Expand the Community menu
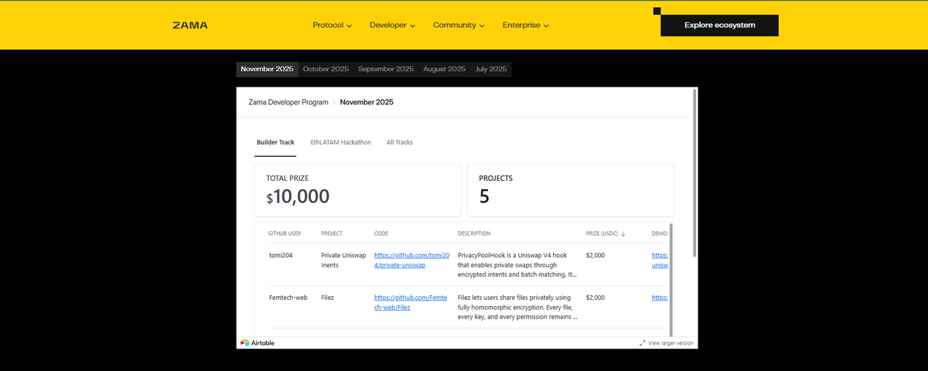 [459, 26]
